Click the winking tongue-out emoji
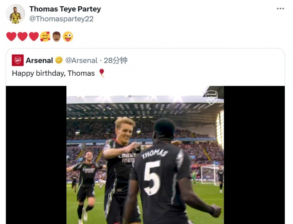 tap(68, 37)
